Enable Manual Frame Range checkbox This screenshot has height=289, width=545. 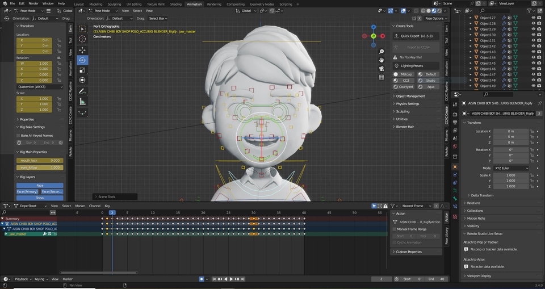click(x=394, y=229)
